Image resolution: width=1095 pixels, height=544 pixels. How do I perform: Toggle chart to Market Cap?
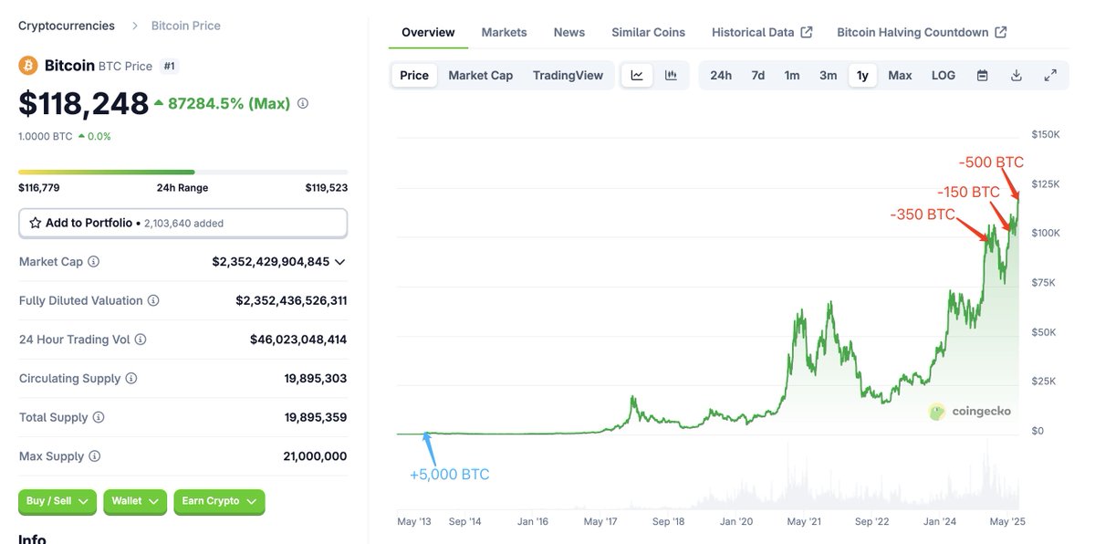click(481, 75)
